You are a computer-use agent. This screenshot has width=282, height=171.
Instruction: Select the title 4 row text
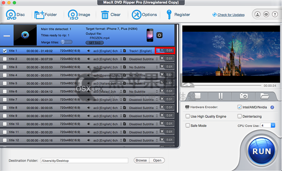13,75
